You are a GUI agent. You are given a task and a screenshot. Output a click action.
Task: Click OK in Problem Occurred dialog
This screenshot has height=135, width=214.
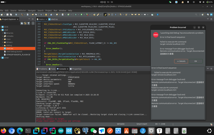[x=196, y=61]
